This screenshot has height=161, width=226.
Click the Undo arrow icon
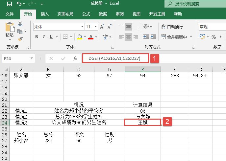[x=19, y=4]
